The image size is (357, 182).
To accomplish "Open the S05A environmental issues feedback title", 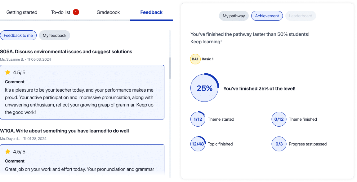I will (x=66, y=51).
